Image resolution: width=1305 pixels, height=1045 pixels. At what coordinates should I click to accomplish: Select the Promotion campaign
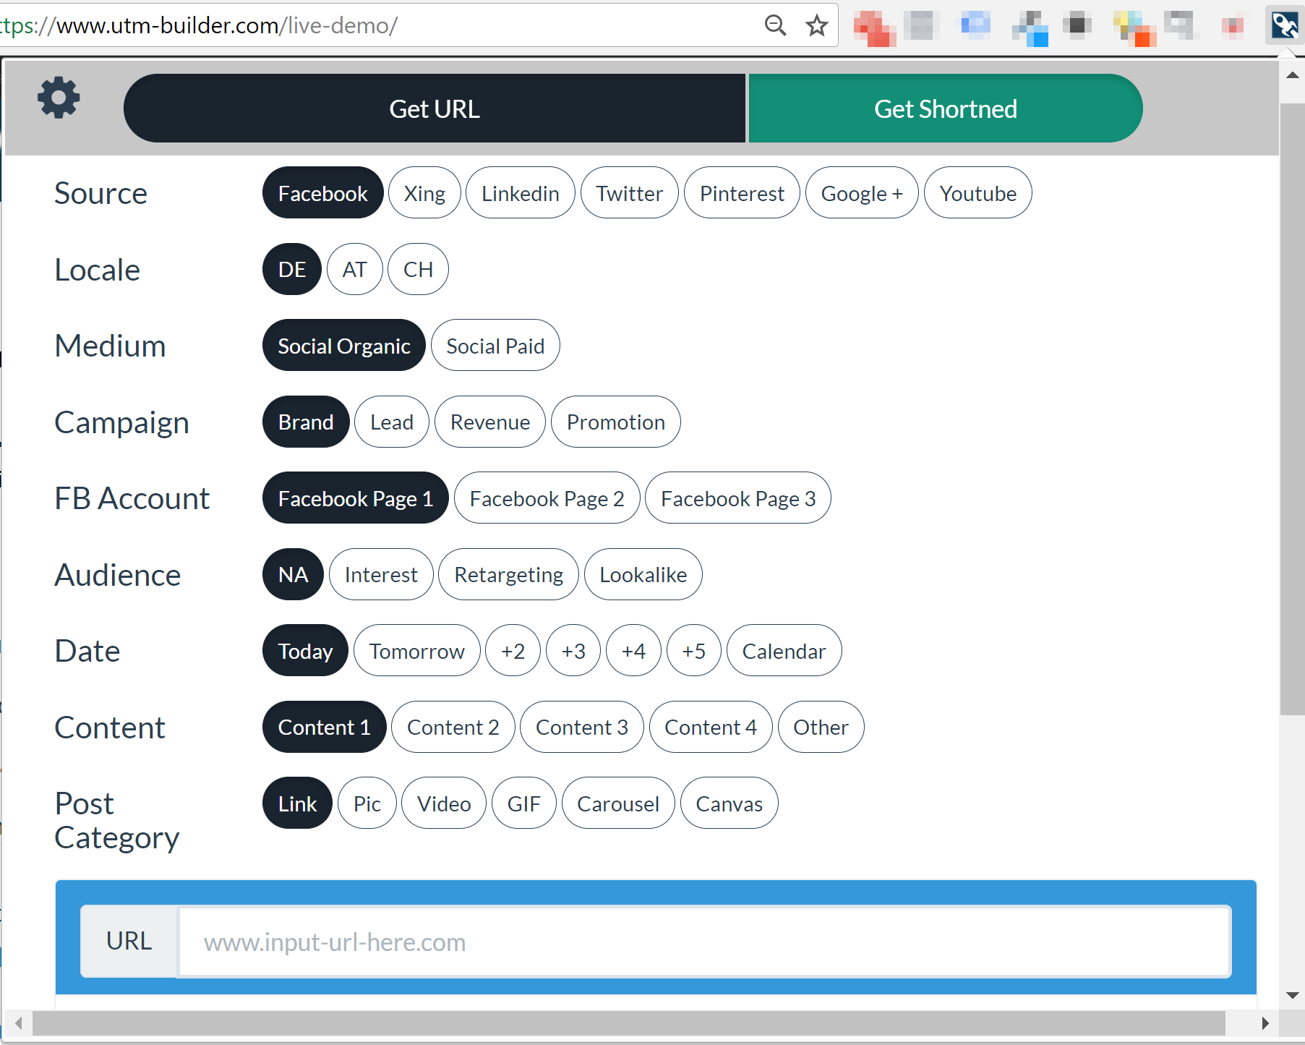click(615, 422)
